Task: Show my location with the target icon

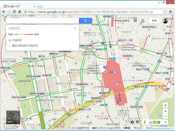Action: tap(165, 105)
